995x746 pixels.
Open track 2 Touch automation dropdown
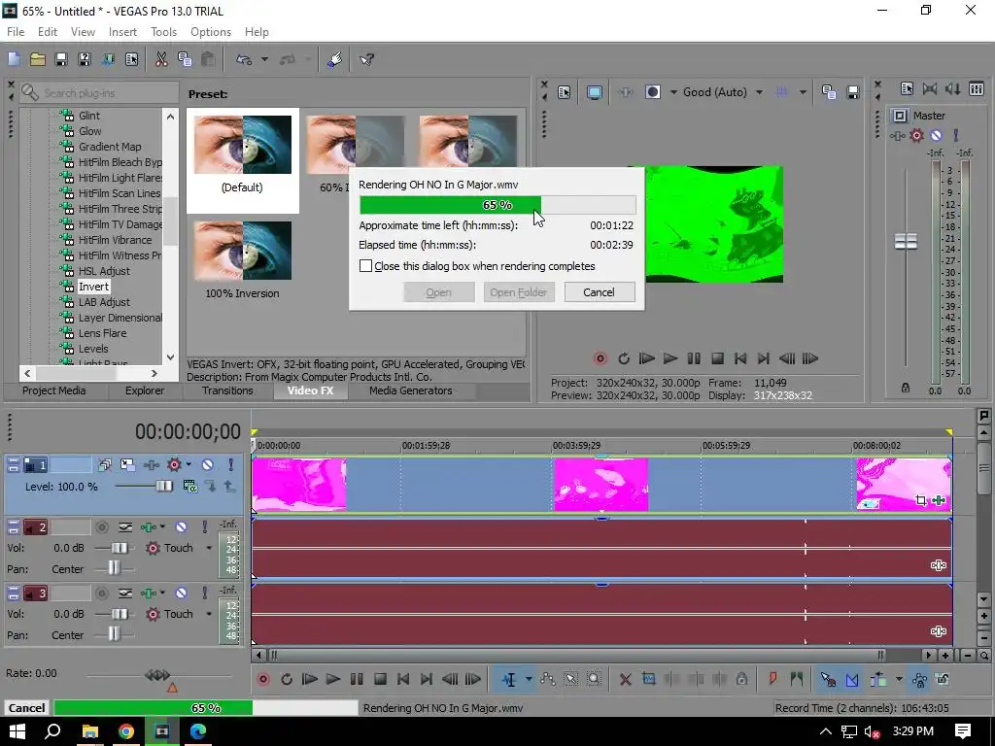pos(209,548)
